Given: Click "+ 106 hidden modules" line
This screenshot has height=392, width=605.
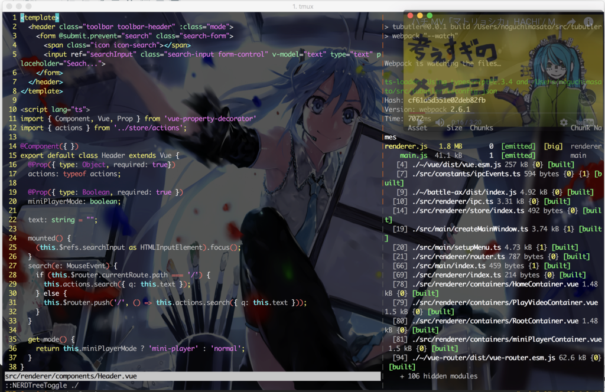Looking at the screenshot, I should coord(439,376).
